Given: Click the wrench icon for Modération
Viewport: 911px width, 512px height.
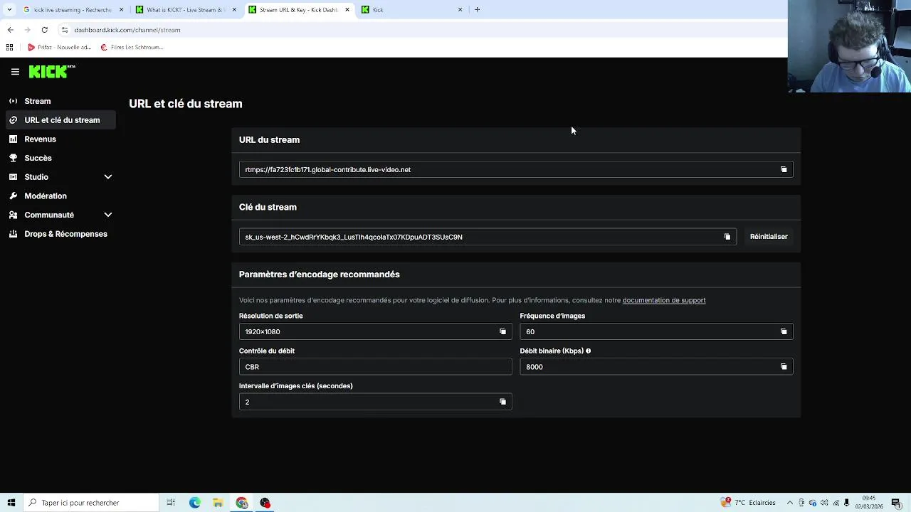Looking at the screenshot, I should [x=13, y=196].
